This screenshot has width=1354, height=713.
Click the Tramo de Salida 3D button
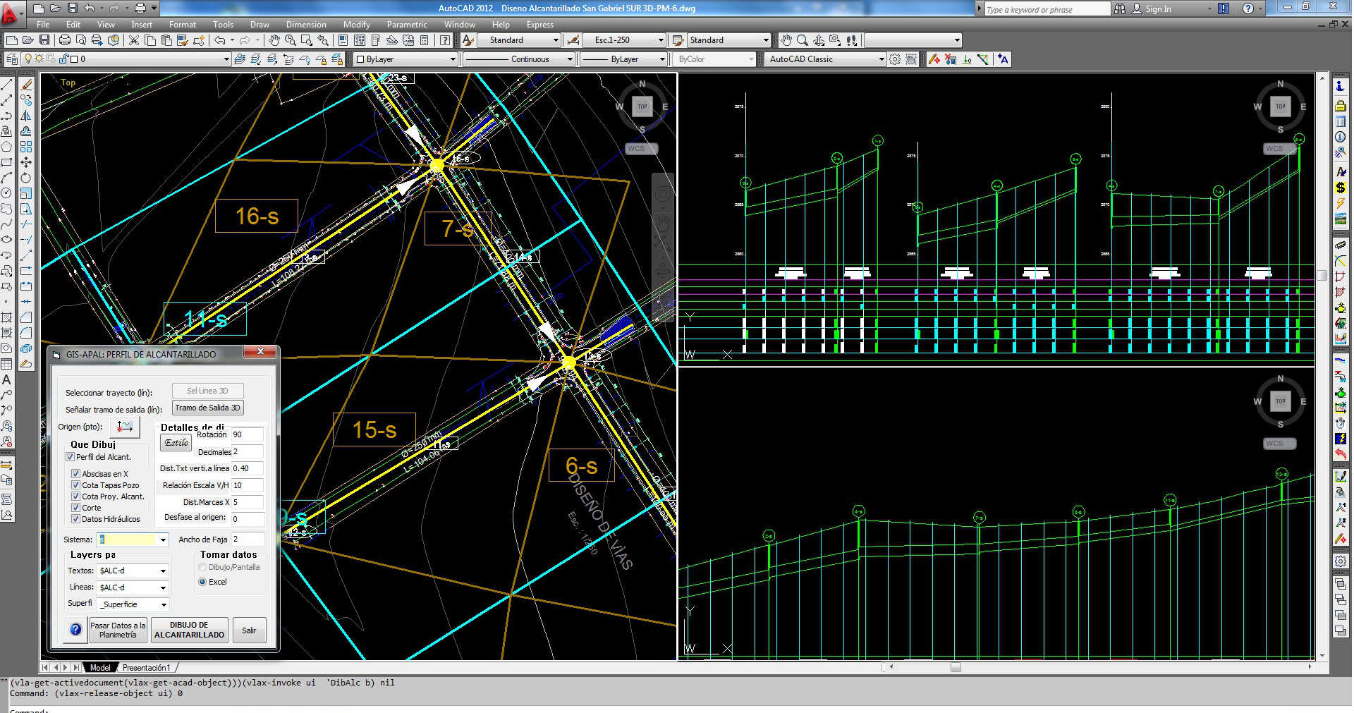tap(207, 408)
